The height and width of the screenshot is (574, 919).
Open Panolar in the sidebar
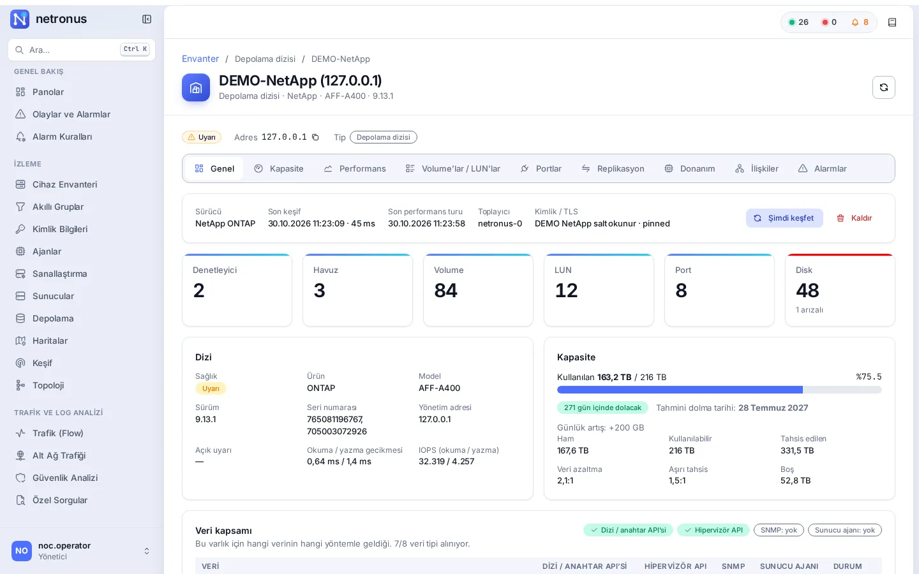pos(82,92)
